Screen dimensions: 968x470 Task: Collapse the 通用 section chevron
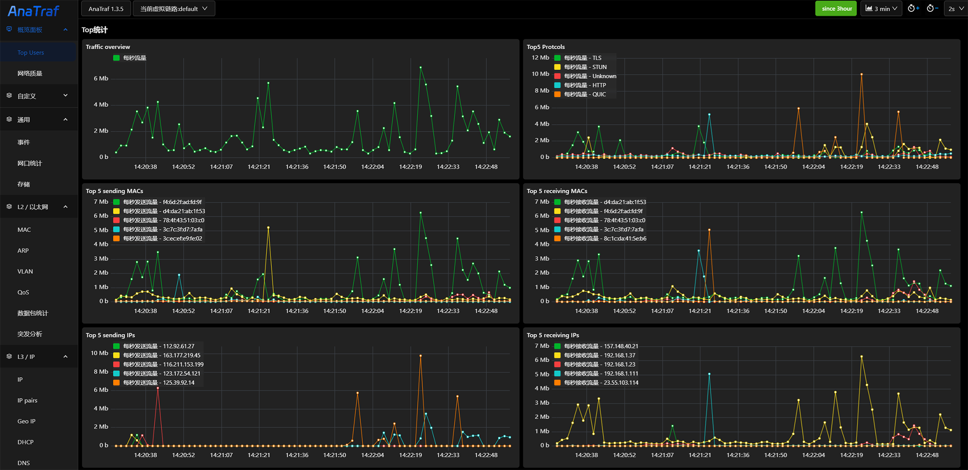[x=66, y=120]
